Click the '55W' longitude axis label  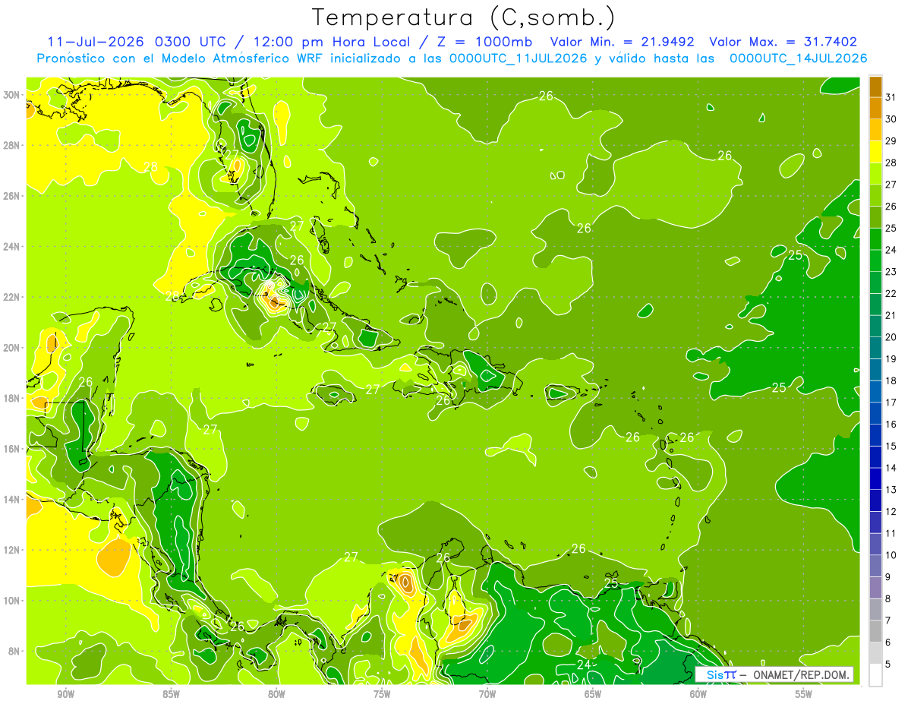pyautogui.click(x=804, y=694)
